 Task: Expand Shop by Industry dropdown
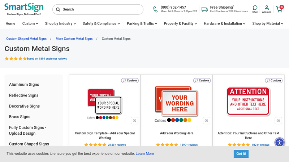pos(60,24)
